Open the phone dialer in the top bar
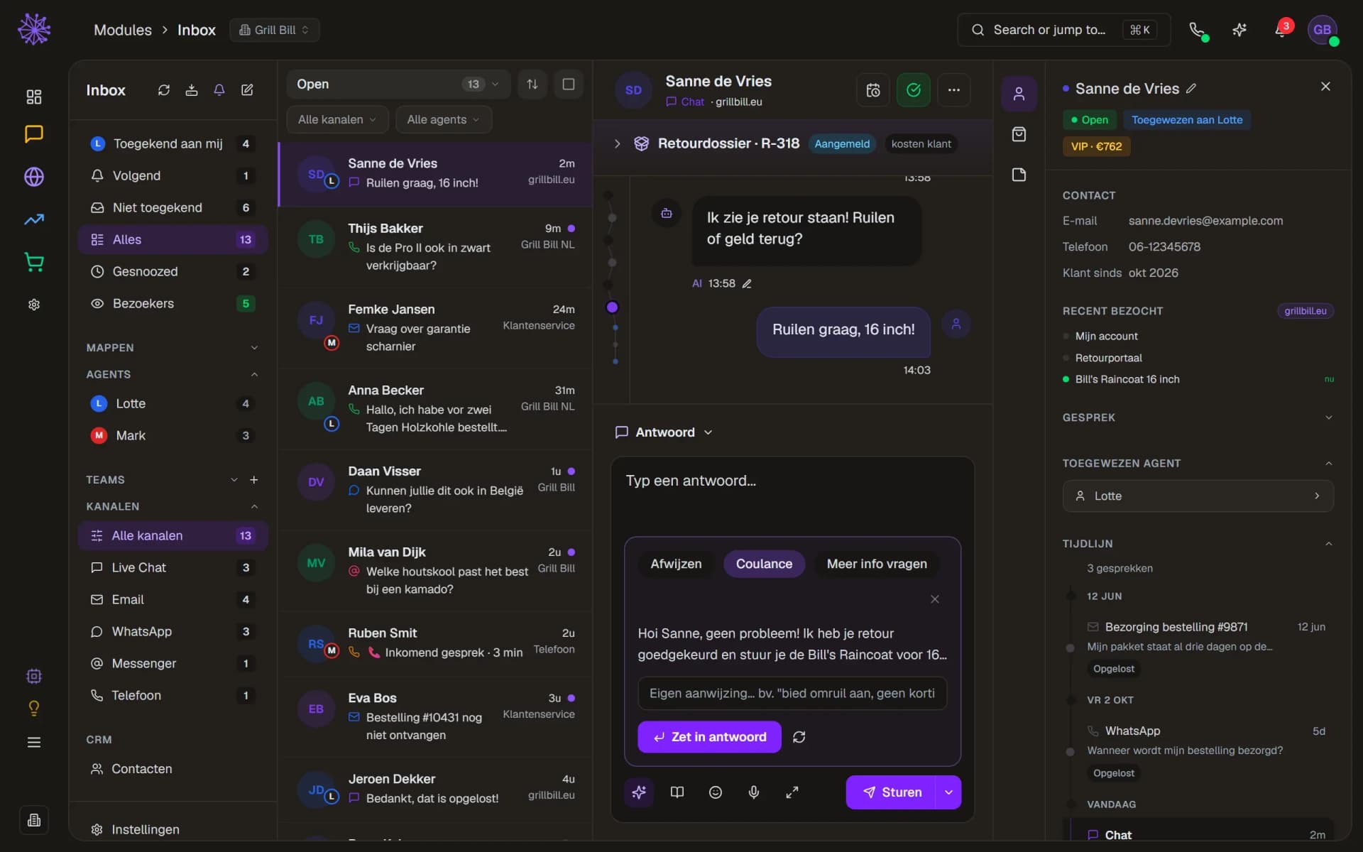 [1197, 30]
